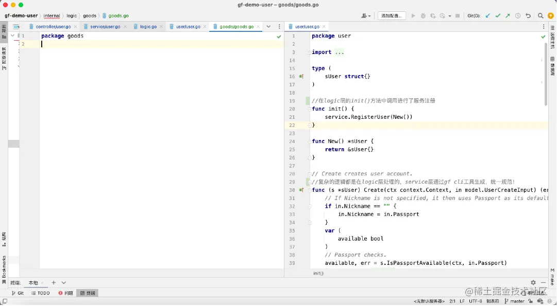Hide the terminal panel with minus icon
Viewport: 557px width, 306px height.
(x=543, y=282)
